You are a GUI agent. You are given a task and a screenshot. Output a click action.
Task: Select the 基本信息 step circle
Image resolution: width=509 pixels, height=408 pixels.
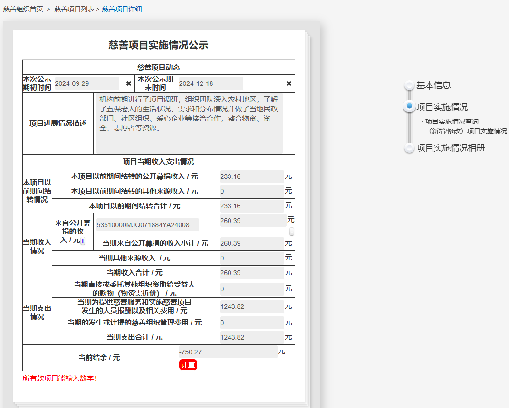click(409, 85)
